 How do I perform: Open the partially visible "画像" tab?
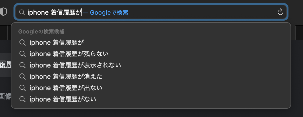coord(5,96)
